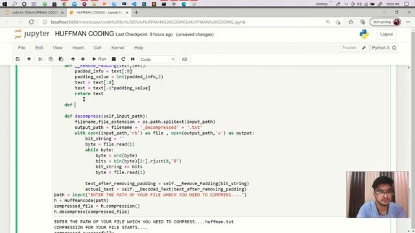Open the Windows Start menu

(x=5, y=4)
